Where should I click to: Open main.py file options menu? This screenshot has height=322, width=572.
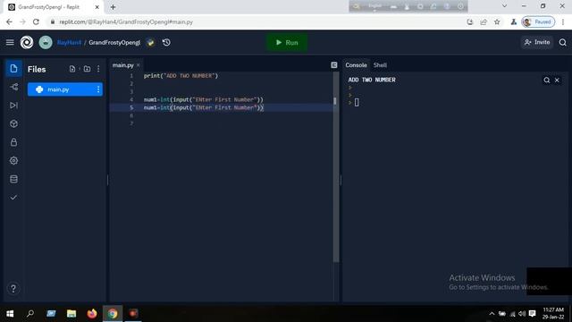click(98, 89)
